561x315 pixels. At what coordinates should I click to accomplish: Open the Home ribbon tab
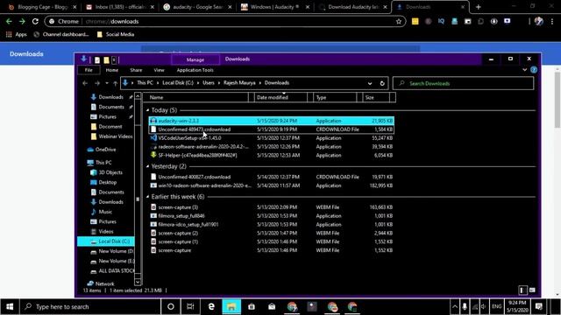pyautogui.click(x=112, y=70)
